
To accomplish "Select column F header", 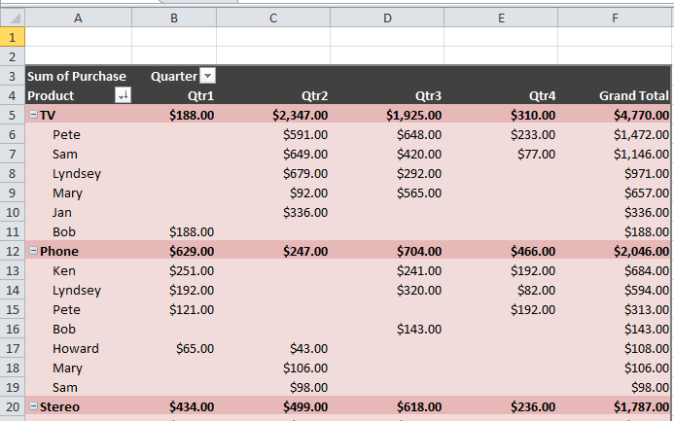I will [x=614, y=18].
